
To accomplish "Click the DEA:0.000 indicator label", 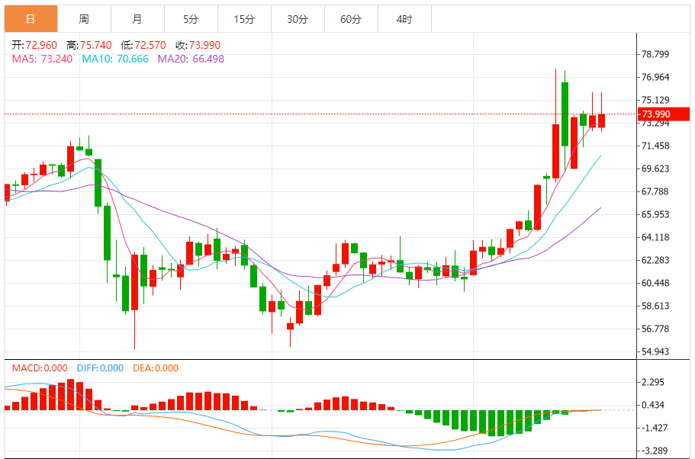I will [x=156, y=368].
